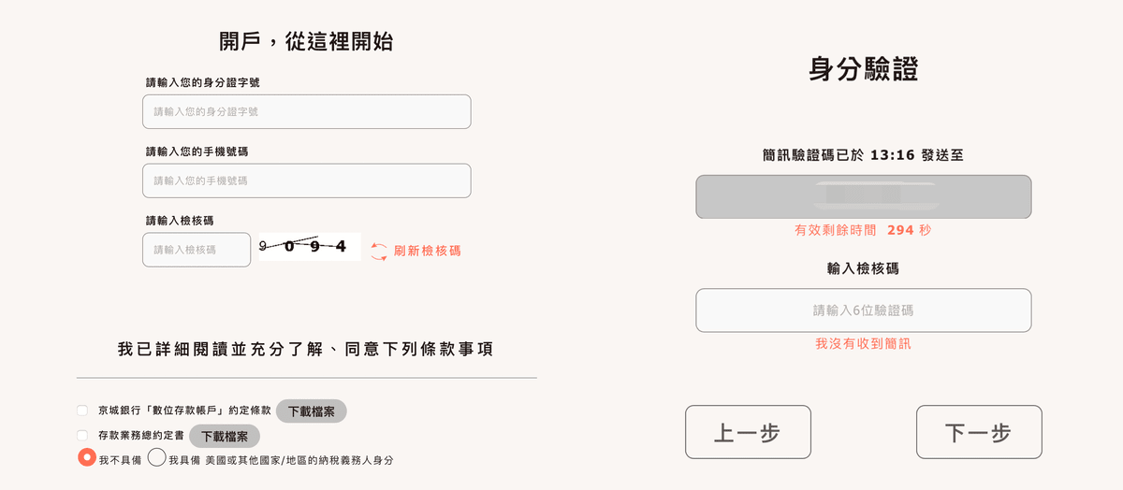The height and width of the screenshot is (490, 1123).
Task: Select the 我具備 radio button
Action: click(x=156, y=458)
